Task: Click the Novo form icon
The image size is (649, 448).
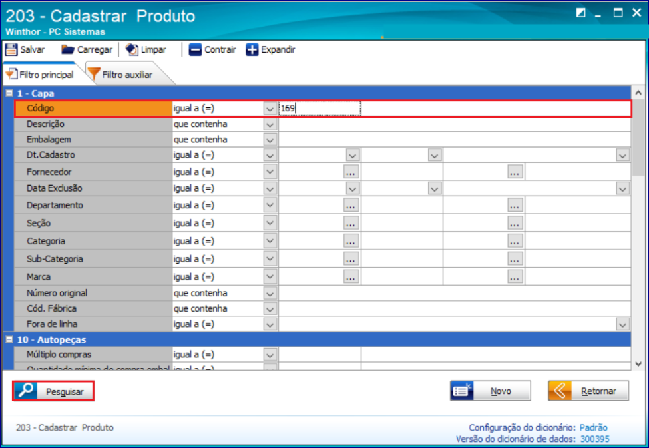Action: [462, 391]
